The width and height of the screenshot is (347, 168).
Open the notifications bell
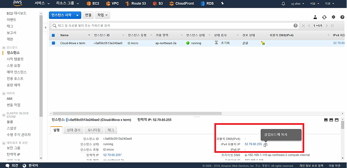(x=283, y=4)
